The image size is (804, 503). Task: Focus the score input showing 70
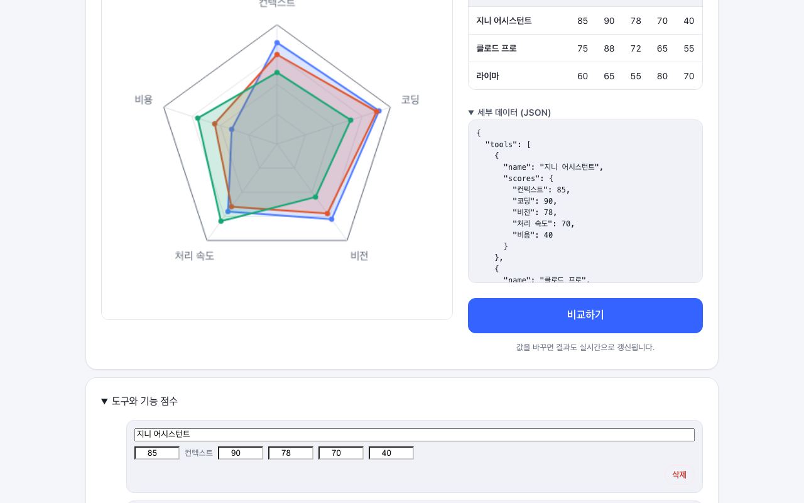[341, 453]
